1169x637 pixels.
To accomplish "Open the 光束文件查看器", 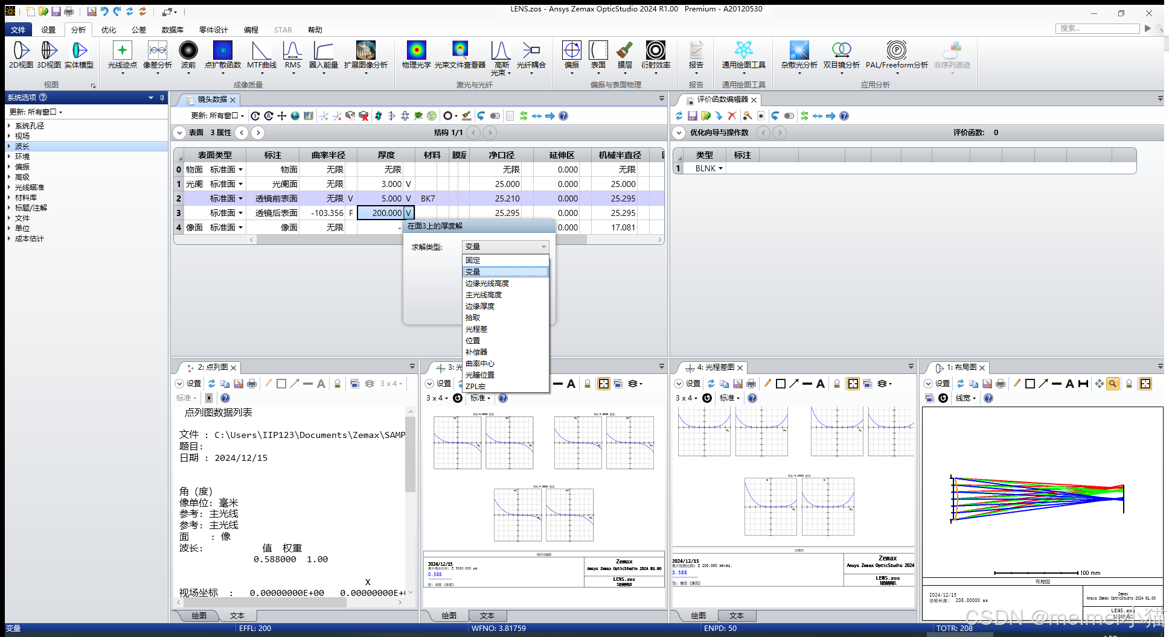I will point(460,55).
